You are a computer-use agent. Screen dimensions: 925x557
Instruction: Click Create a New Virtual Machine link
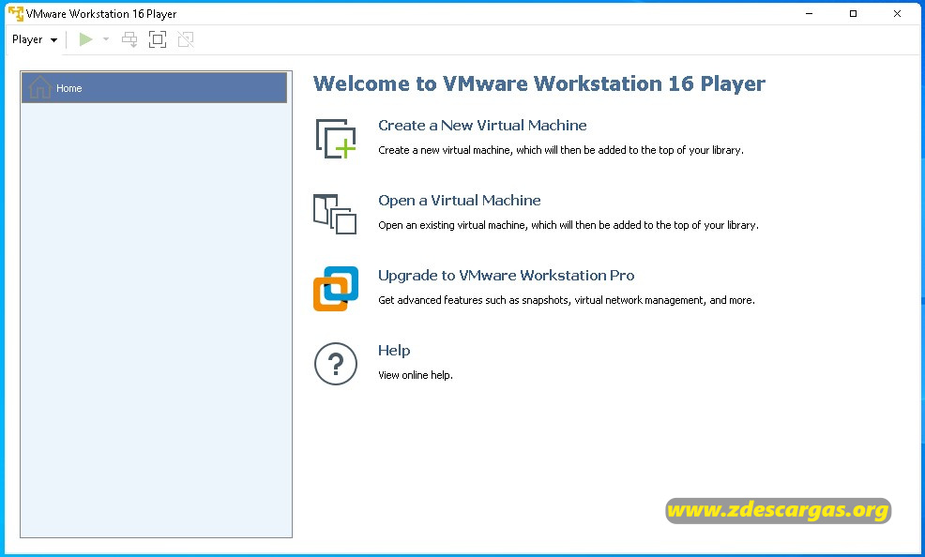click(482, 125)
